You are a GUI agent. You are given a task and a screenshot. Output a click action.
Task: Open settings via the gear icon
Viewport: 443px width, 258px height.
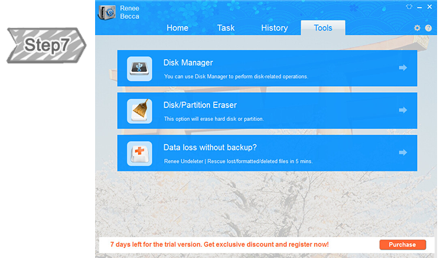417,28
